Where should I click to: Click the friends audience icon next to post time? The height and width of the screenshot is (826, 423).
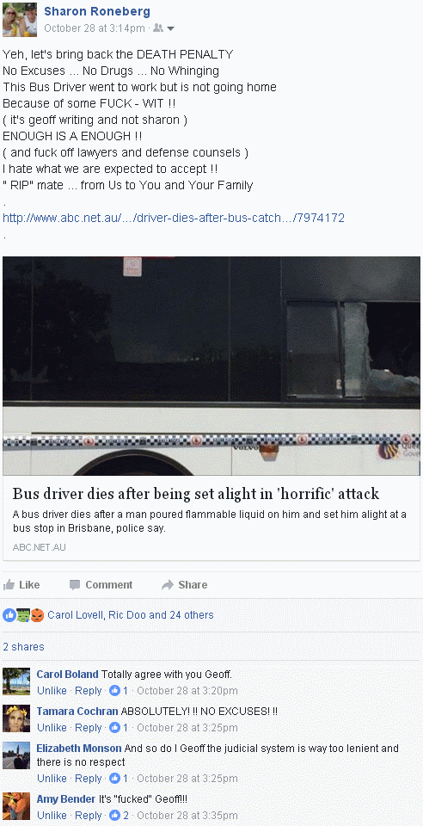pos(157,28)
